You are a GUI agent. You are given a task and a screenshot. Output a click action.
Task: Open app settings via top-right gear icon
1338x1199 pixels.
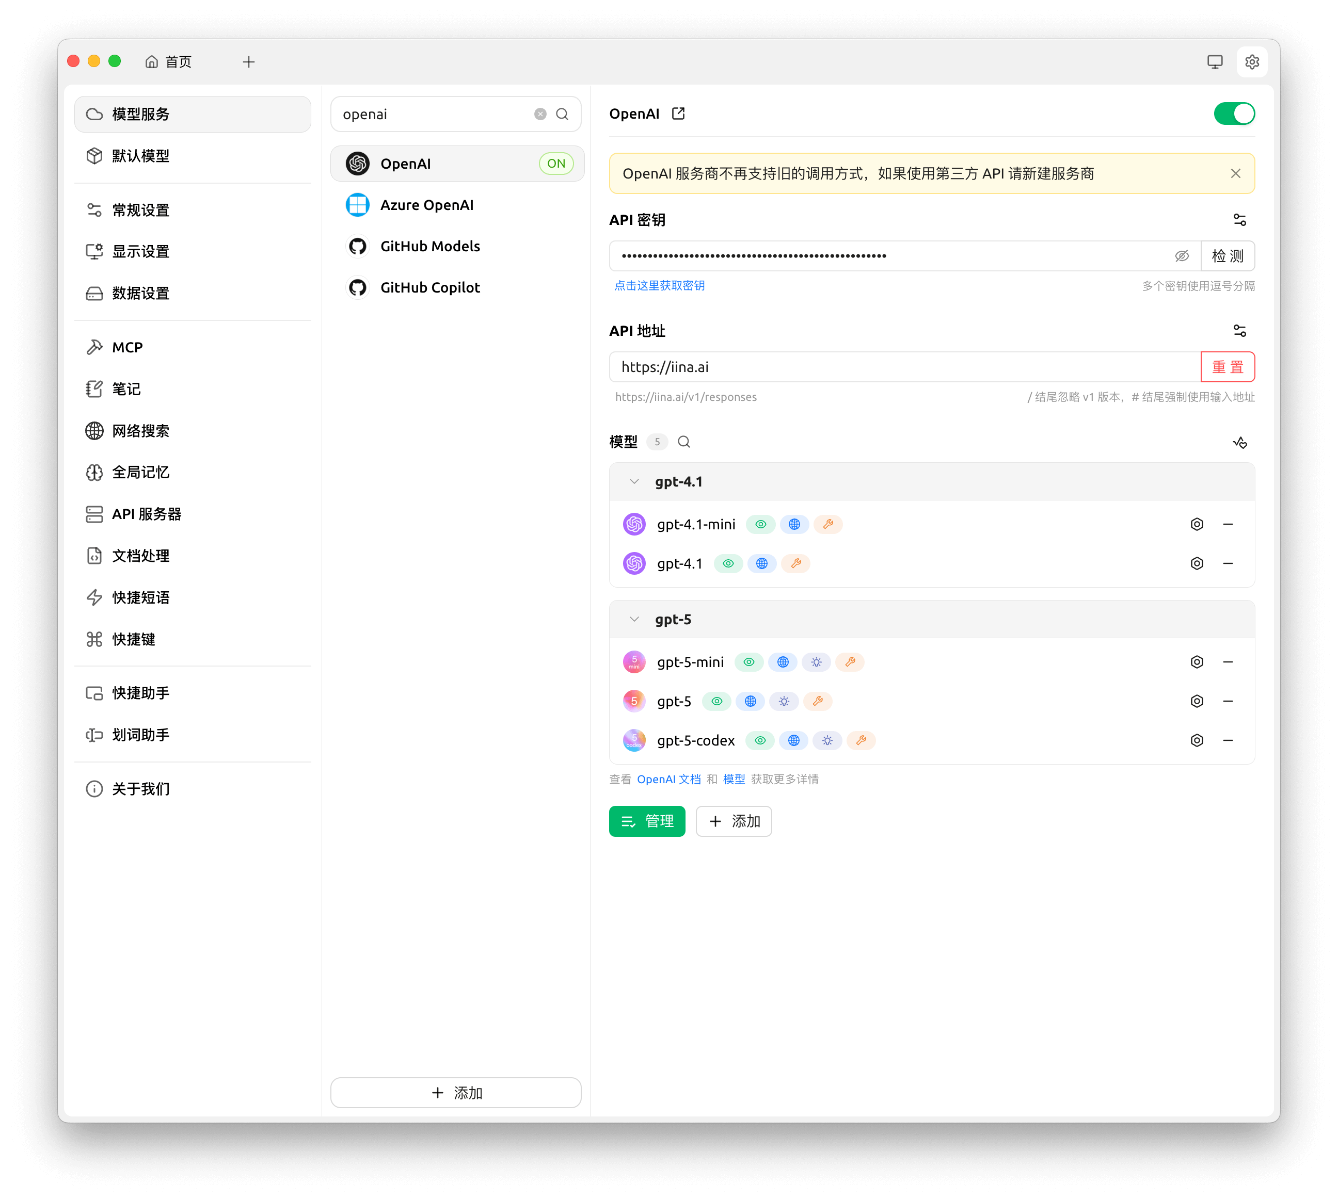pyautogui.click(x=1252, y=61)
